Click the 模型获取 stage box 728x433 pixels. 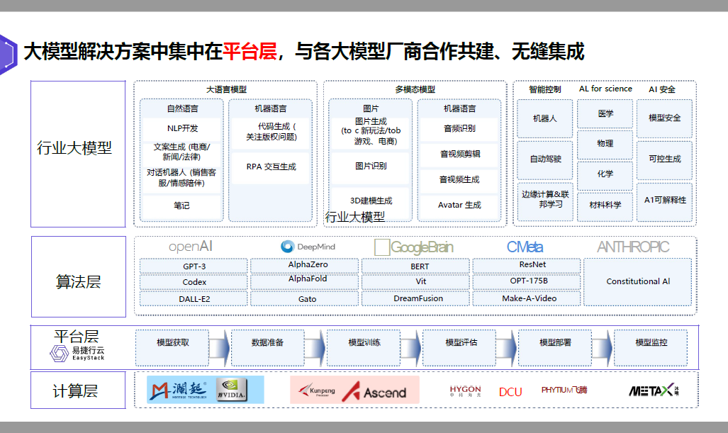(x=172, y=348)
